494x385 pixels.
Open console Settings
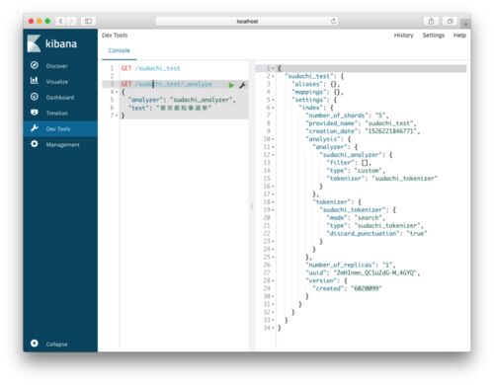[x=434, y=36]
